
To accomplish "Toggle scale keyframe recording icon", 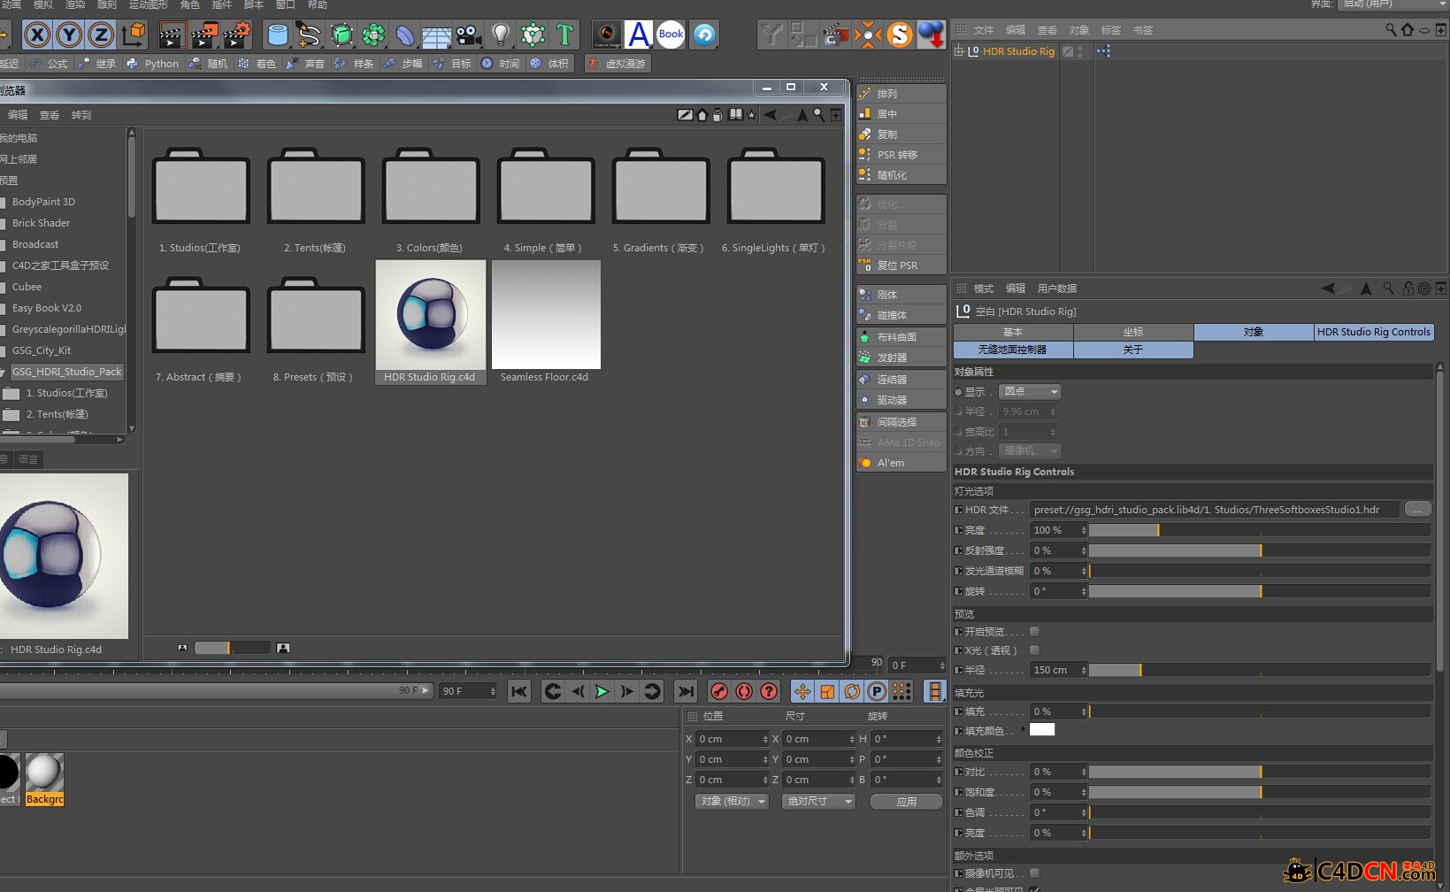I will pos(827,691).
